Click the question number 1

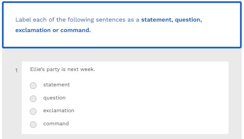coord(16,70)
